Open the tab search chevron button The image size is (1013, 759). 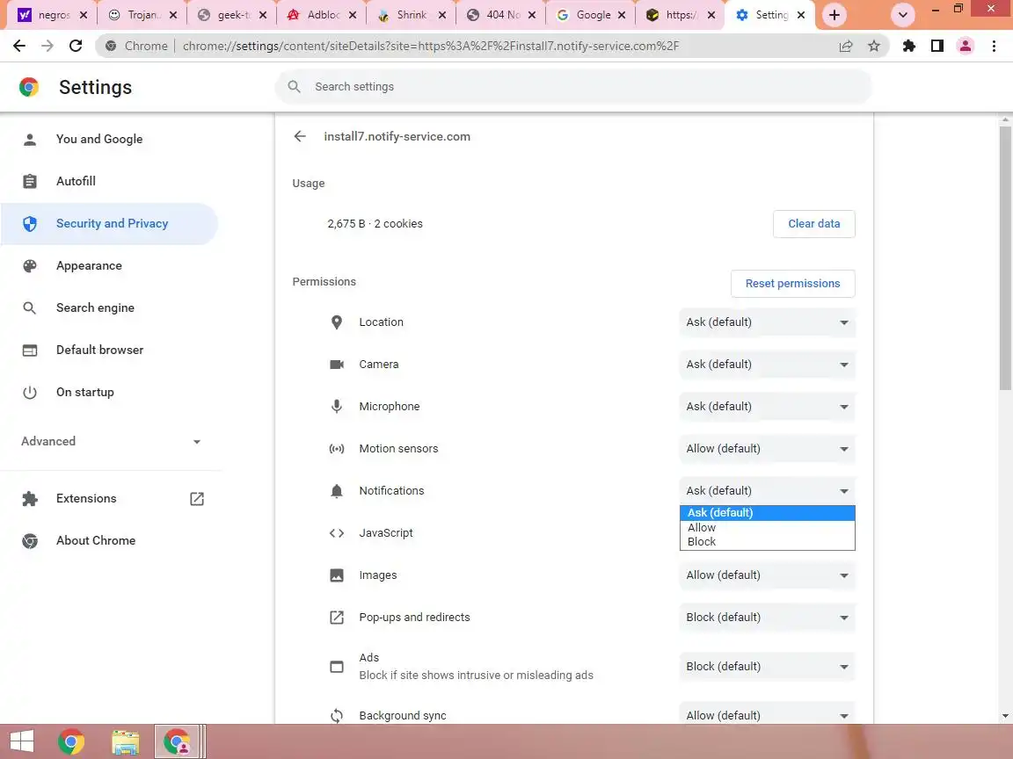coord(903,15)
